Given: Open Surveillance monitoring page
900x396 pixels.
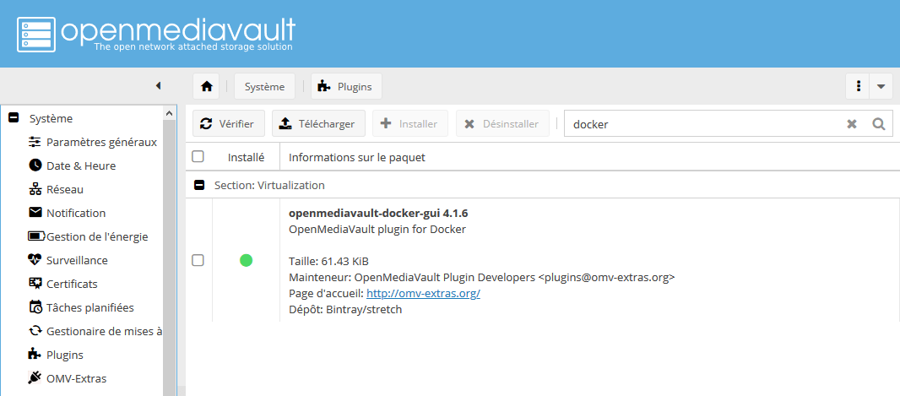Looking at the screenshot, I should coord(77,260).
